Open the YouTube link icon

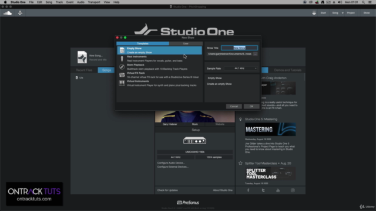pos(278,190)
